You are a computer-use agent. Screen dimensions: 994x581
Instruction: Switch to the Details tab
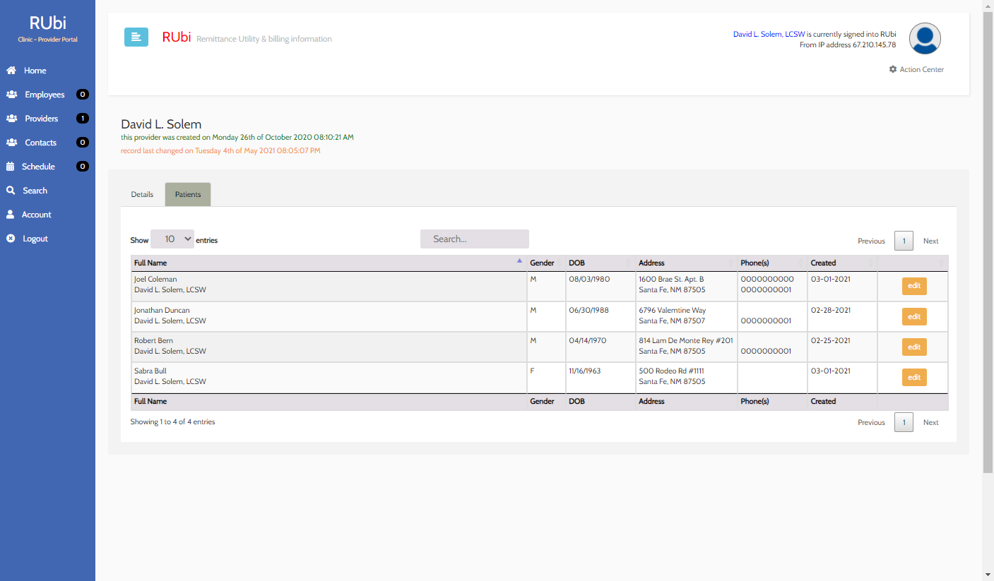click(142, 194)
